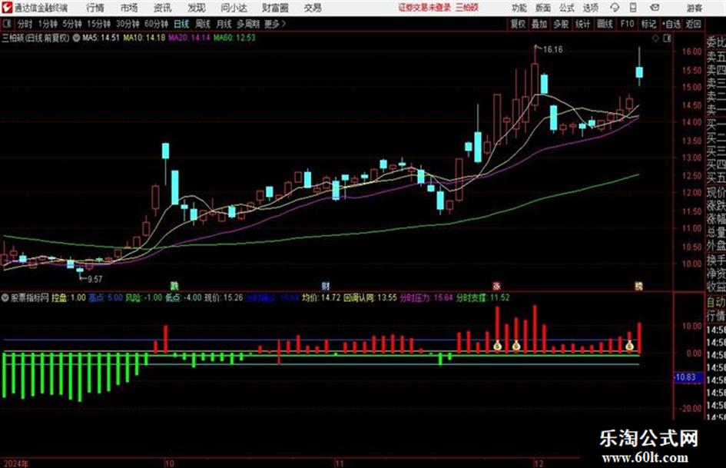Open F10 company info
This screenshot has width=726, height=468.
[x=628, y=24]
